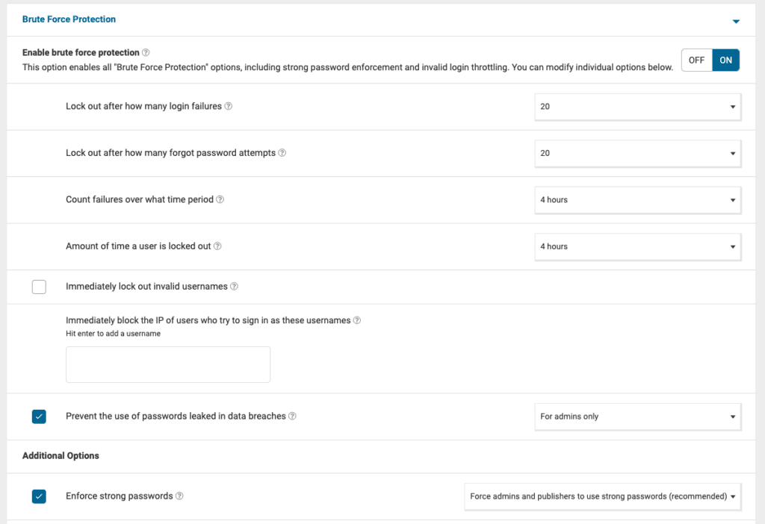Uncheck Prevent use of leaked passwords

[x=39, y=417]
